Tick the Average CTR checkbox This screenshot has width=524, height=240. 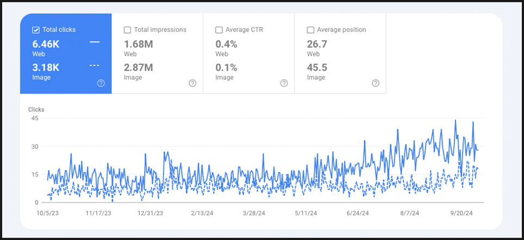[219, 30]
